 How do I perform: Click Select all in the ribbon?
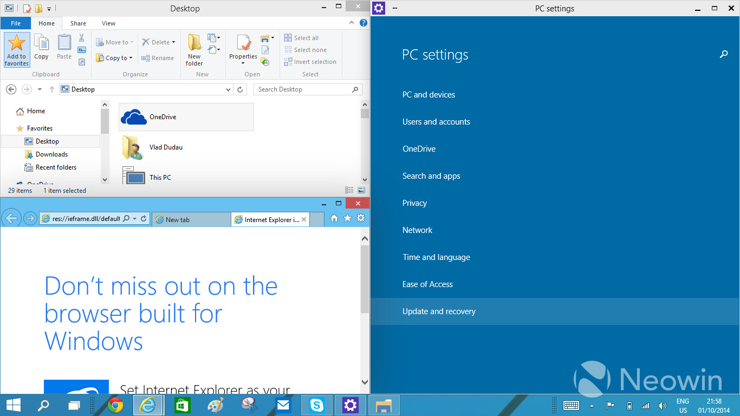click(306, 38)
